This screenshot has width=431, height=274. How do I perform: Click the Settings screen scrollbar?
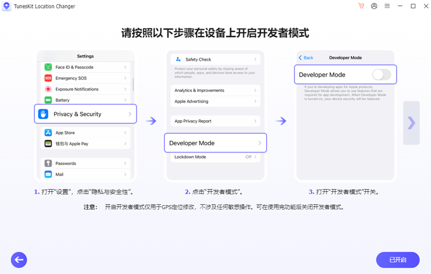[133, 85]
